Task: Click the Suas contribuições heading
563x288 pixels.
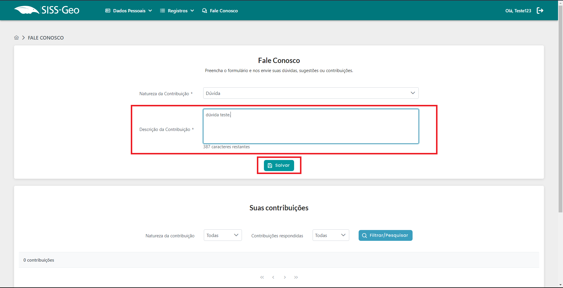Action: 279,208
